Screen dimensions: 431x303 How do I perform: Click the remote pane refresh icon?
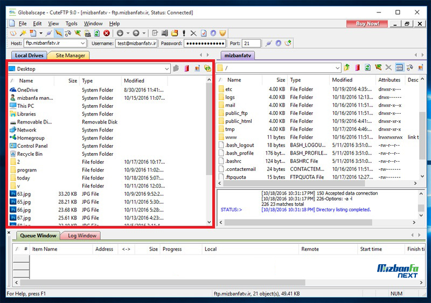pyautogui.click(x=367, y=68)
